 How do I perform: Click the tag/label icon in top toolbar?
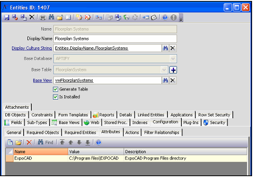point(154,17)
